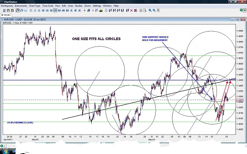Click the pin icon at top right
The height and width of the screenshot is (154, 247).
click(245, 10)
